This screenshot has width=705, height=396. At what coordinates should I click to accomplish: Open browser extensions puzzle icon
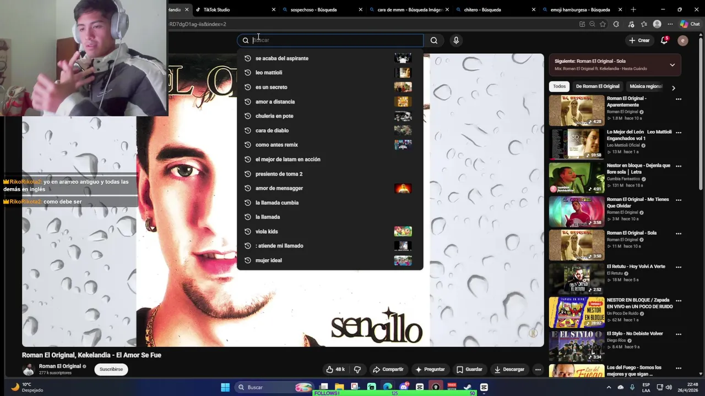(616, 24)
